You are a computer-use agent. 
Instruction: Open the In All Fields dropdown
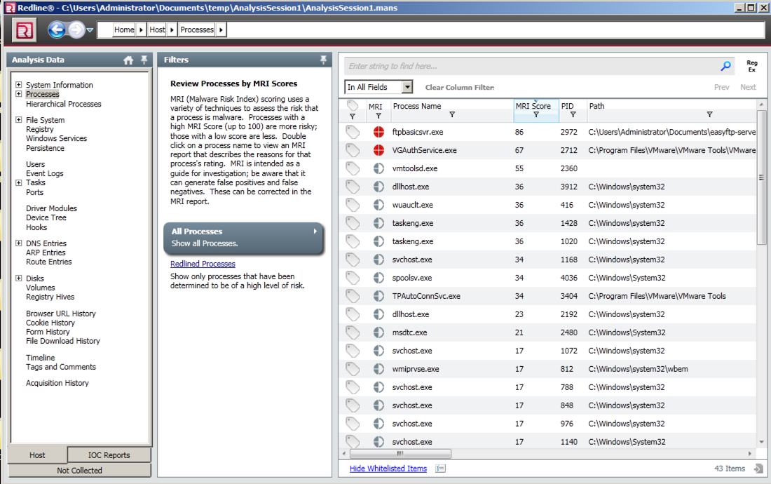coord(378,87)
